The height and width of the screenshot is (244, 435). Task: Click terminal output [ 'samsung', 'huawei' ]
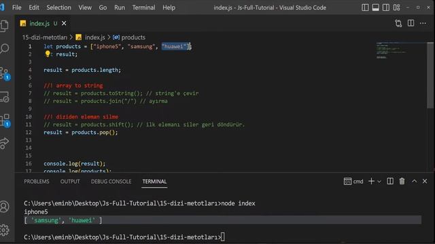pos(63,220)
